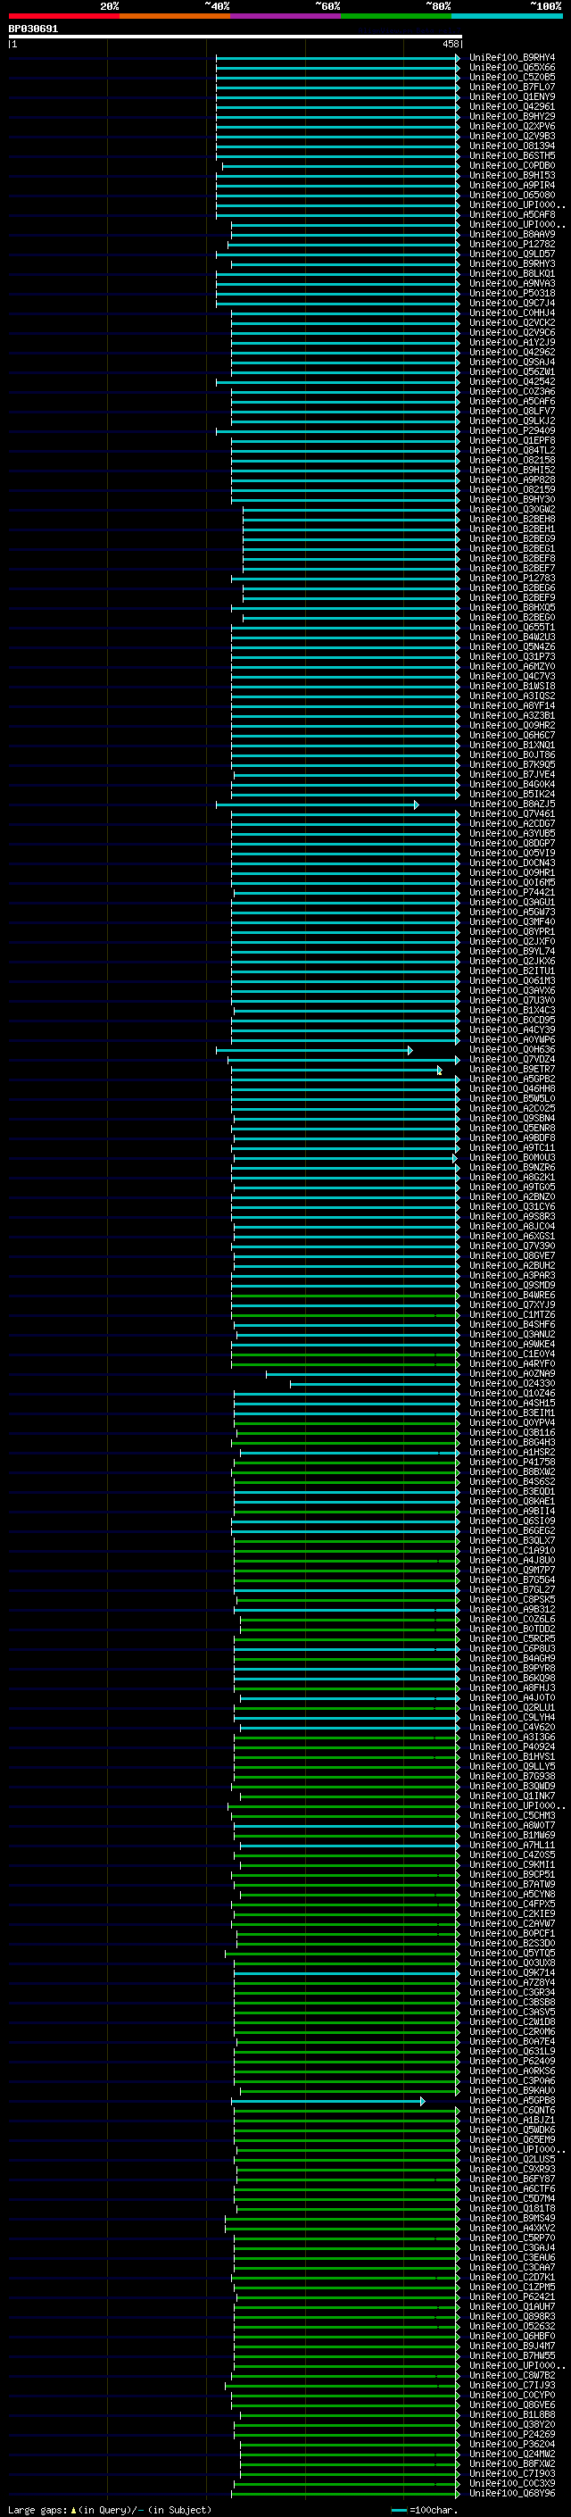Image resolution: width=571 pixels, height=2517 pixels.
Task: Select hit label UniRef100_B2BEF7
Action: pos(511,568)
